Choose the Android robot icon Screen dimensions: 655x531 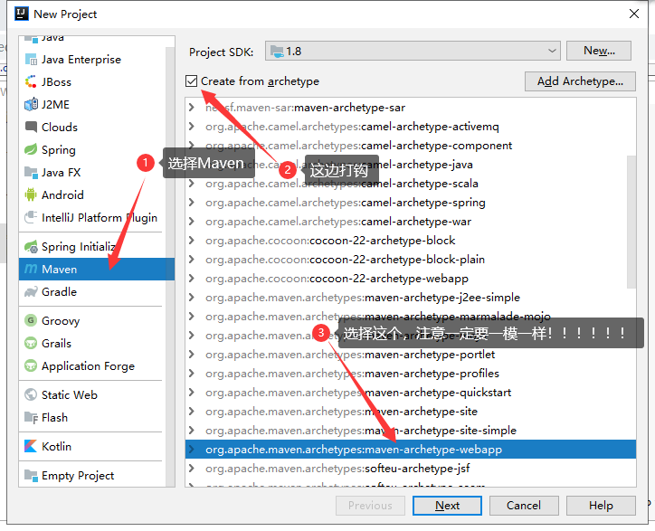[31, 194]
